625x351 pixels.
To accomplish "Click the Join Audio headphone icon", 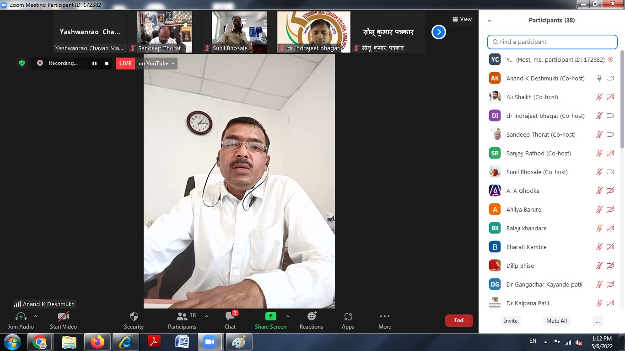I will 21,316.
